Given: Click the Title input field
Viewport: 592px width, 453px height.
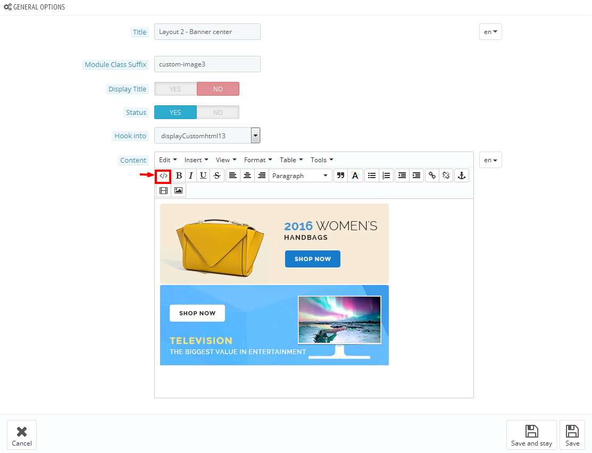Looking at the screenshot, I should pos(207,32).
